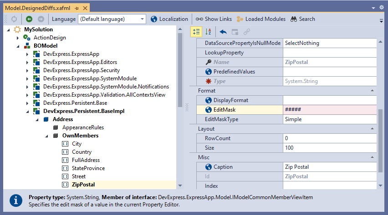Open Loaded Modules
Viewport: 388px width, 215px height.
261,19
